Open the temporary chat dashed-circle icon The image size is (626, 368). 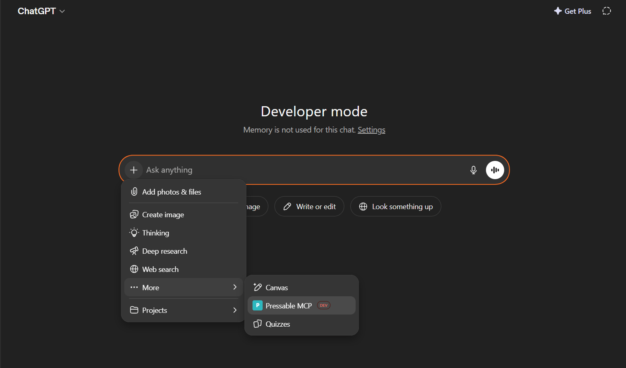pyautogui.click(x=607, y=11)
